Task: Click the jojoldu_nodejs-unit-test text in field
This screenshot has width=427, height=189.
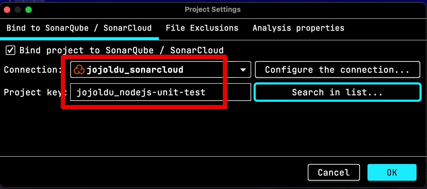Action: pyautogui.click(x=141, y=92)
